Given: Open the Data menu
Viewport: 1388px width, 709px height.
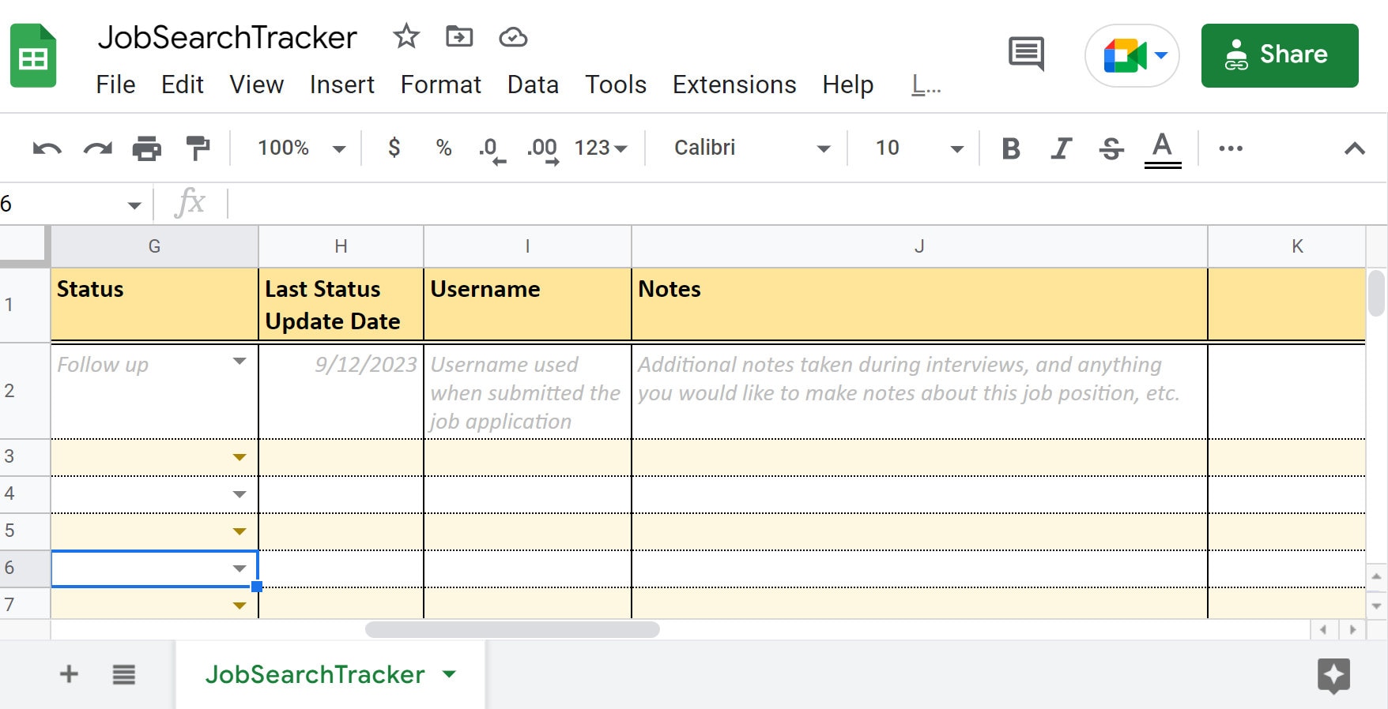Looking at the screenshot, I should click(x=533, y=84).
